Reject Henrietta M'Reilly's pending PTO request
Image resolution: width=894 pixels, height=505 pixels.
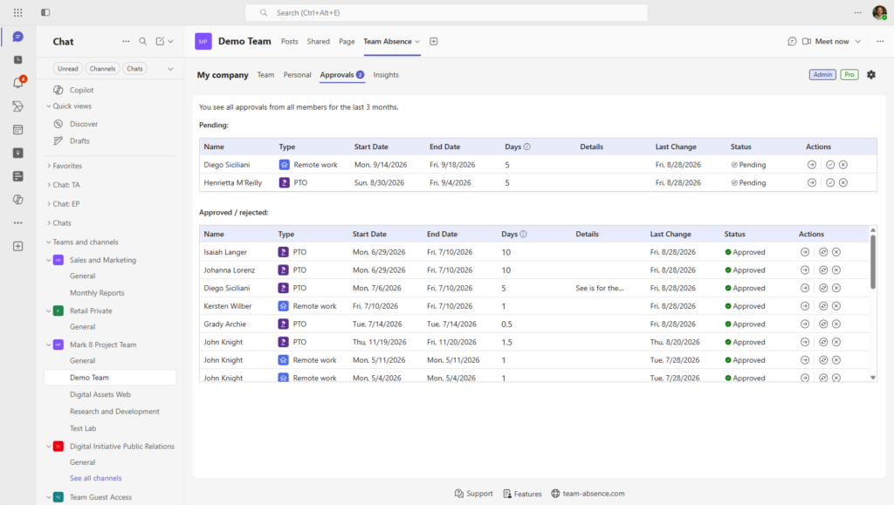coord(843,183)
